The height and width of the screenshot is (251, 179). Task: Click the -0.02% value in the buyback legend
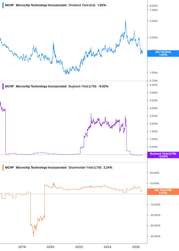(x=103, y=86)
